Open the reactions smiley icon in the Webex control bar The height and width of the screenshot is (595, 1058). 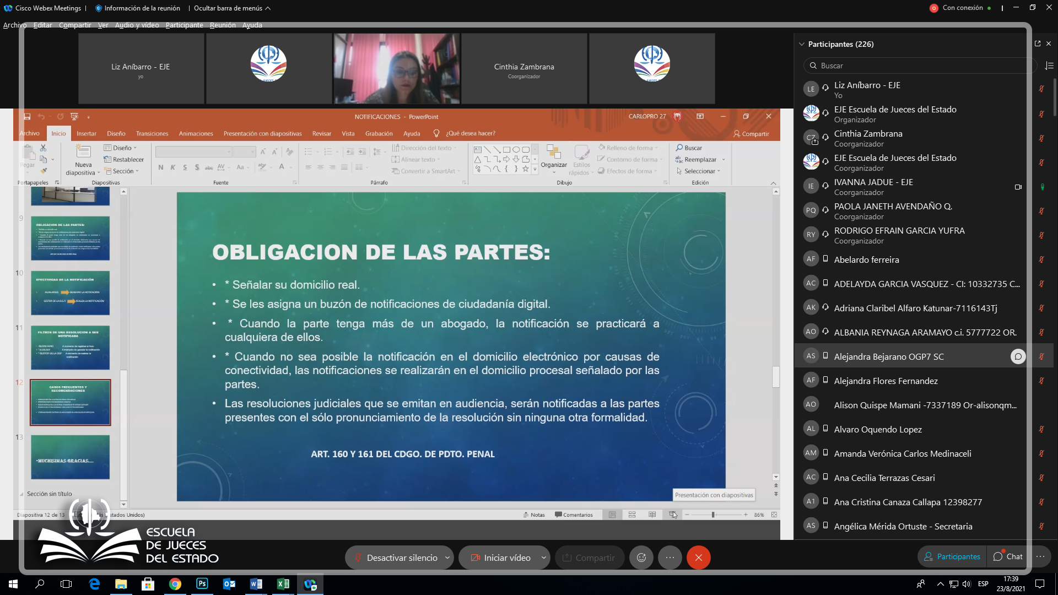coord(641,558)
